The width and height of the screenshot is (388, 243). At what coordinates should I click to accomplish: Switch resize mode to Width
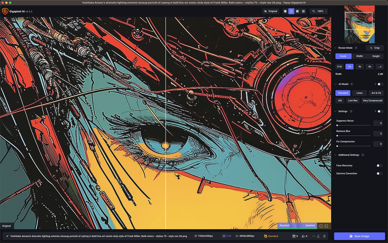pos(359,56)
